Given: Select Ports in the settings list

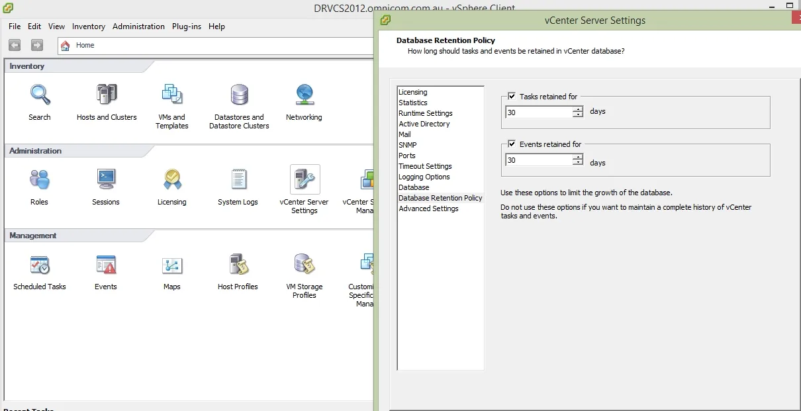Looking at the screenshot, I should point(407,156).
